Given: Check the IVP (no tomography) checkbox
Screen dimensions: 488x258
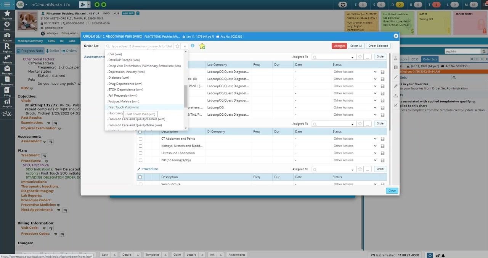Looking at the screenshot, I should [x=140, y=160].
